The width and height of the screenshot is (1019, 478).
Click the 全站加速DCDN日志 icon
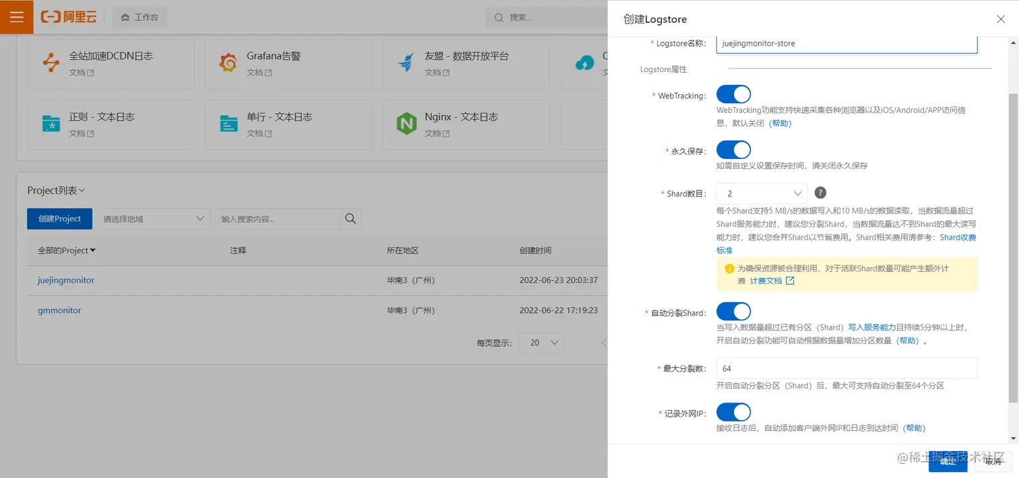(51, 63)
